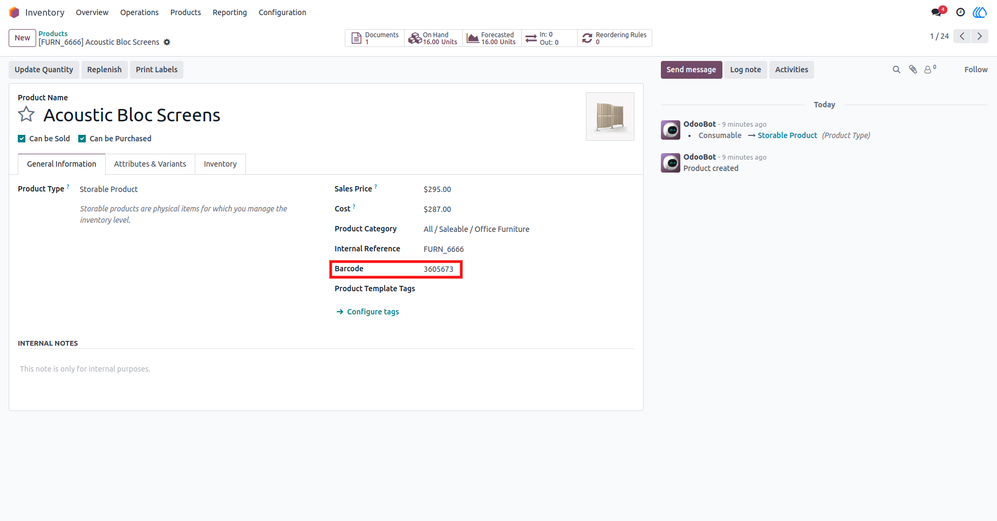Open the Products menu
The width and height of the screenshot is (997, 521).
[186, 12]
